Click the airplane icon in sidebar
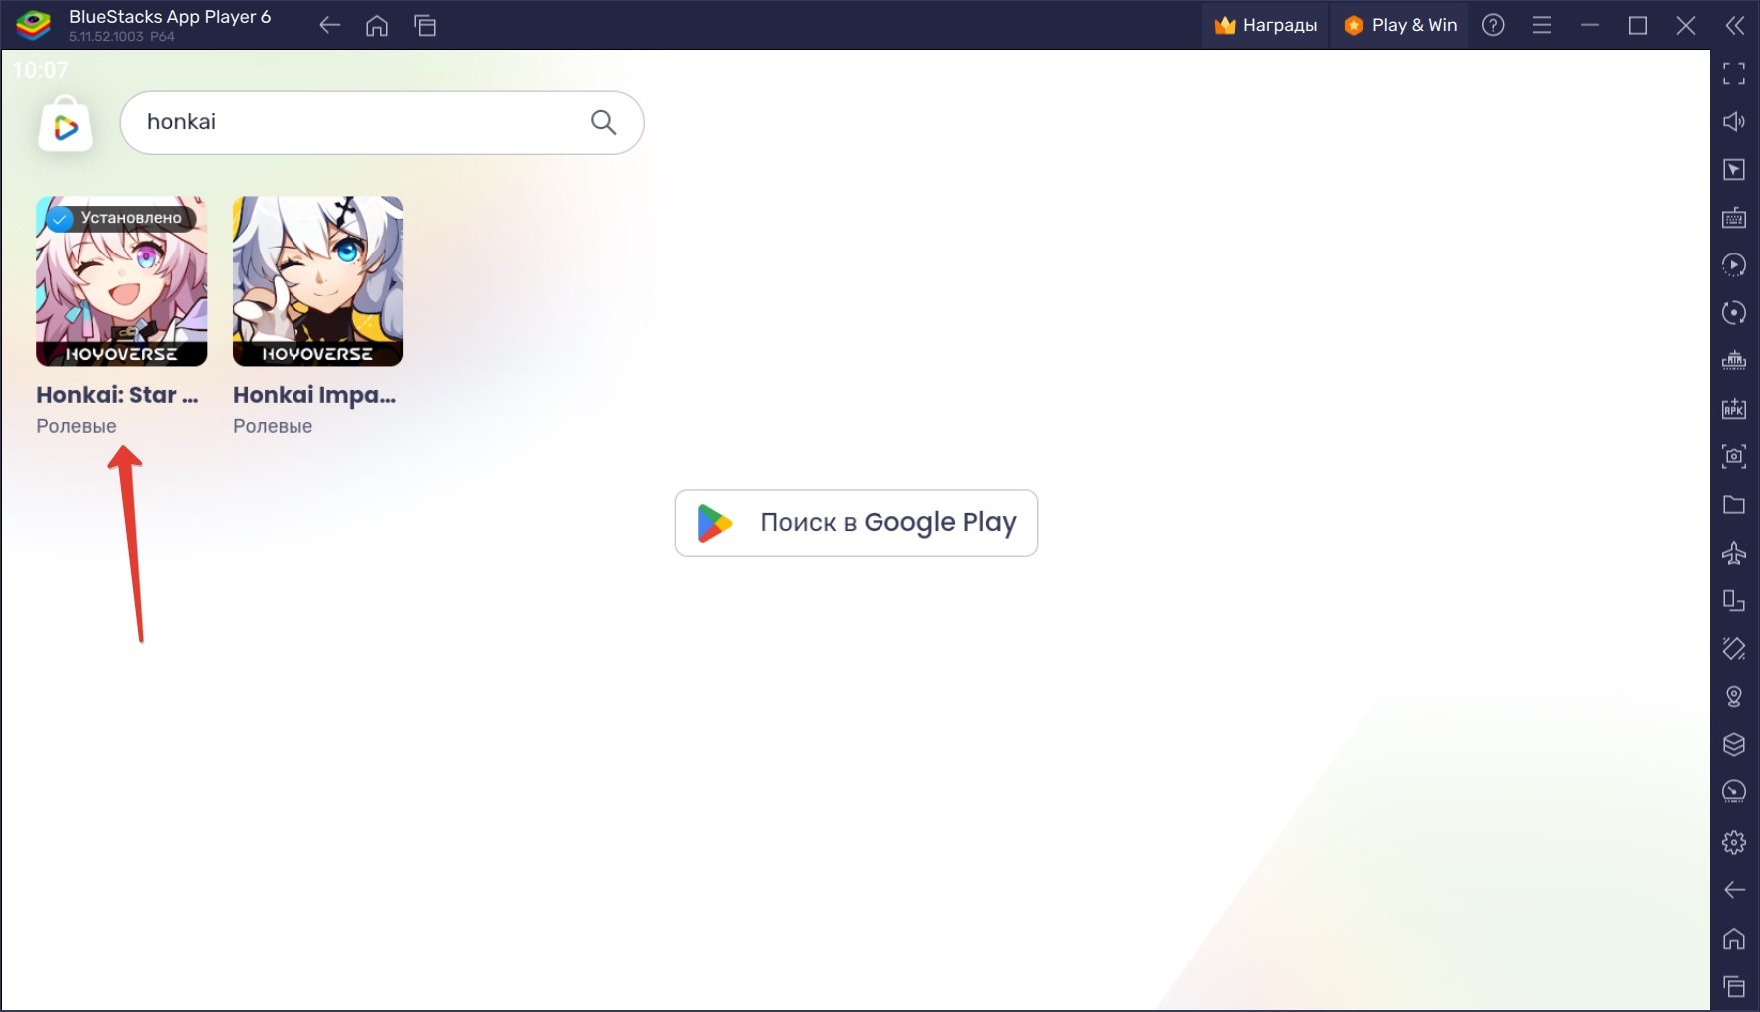 [1734, 552]
